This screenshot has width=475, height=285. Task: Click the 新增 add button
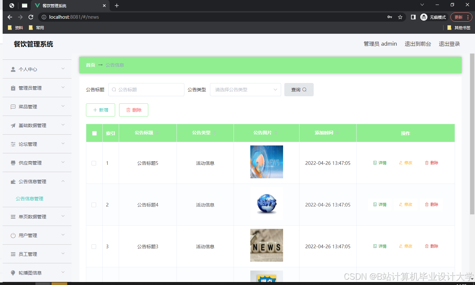pos(100,110)
